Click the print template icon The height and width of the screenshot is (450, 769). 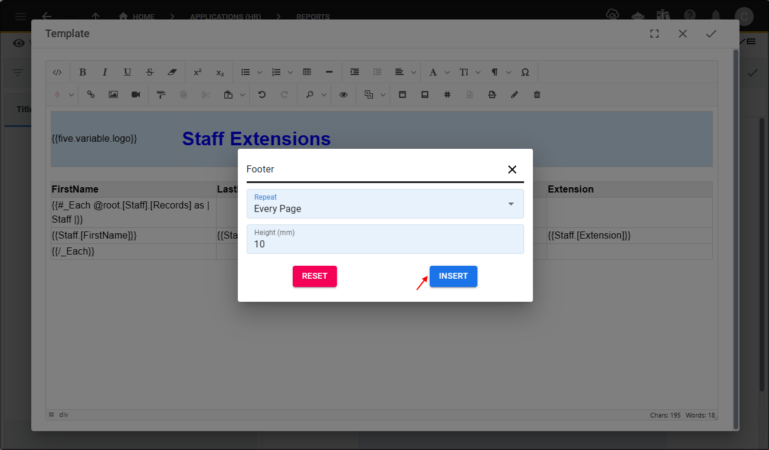coord(492,94)
